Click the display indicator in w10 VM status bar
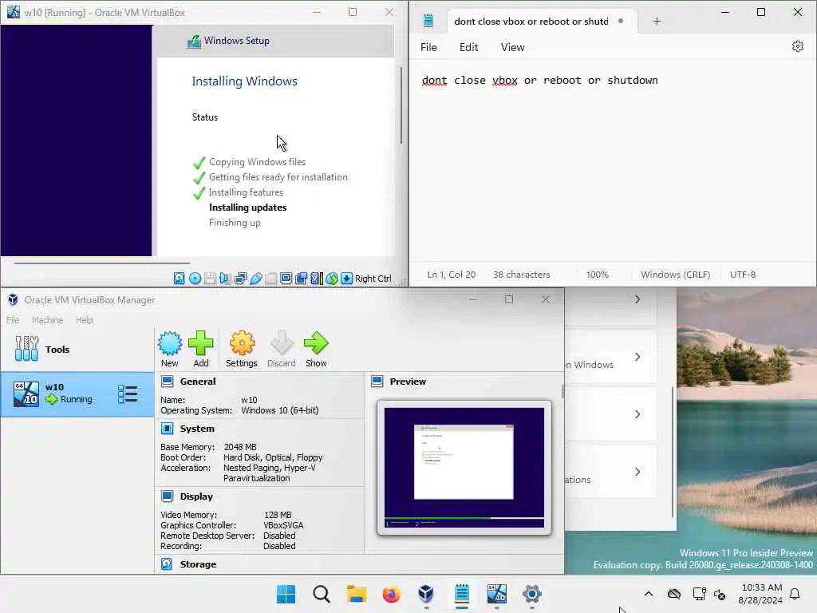This screenshot has height=613, width=817. click(286, 279)
